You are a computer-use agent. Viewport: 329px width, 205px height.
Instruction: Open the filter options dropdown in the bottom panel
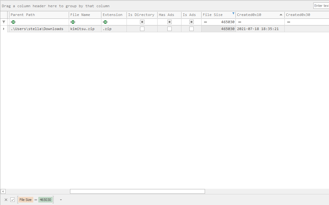click(x=61, y=199)
